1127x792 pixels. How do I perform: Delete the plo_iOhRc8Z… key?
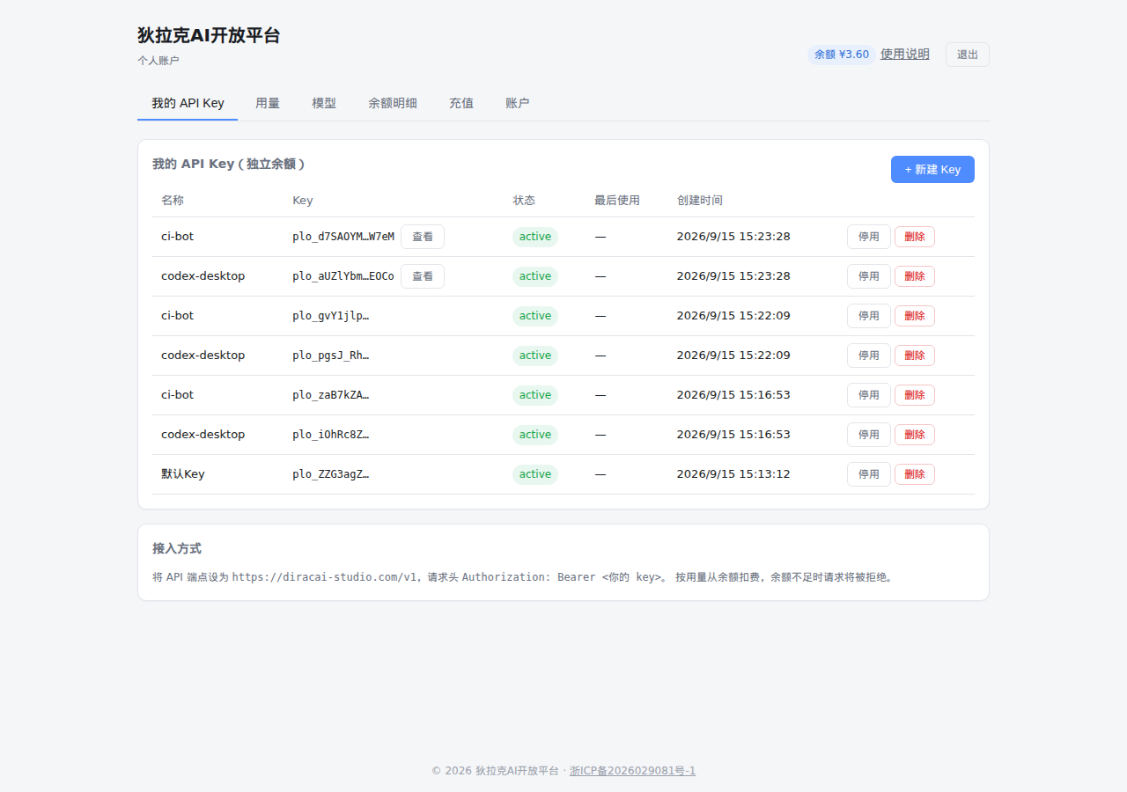click(x=915, y=435)
